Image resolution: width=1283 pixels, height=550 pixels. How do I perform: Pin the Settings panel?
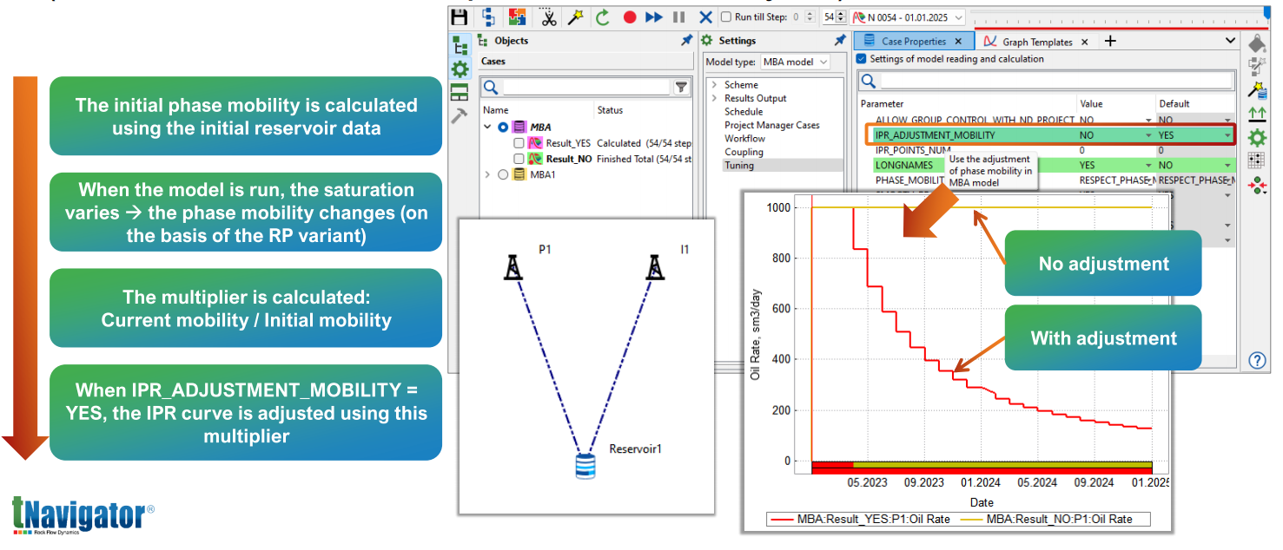[840, 41]
